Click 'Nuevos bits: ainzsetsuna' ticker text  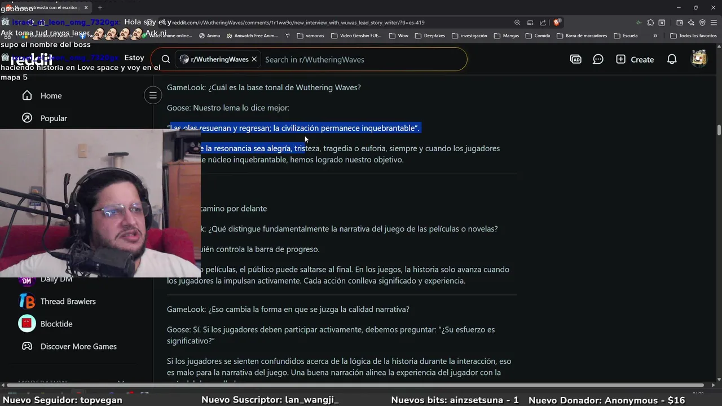455,400
